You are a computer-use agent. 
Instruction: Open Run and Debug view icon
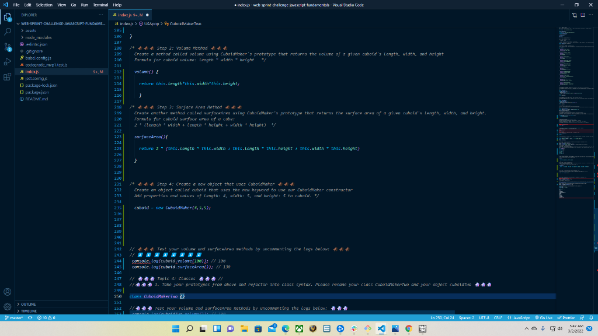[x=7, y=62]
